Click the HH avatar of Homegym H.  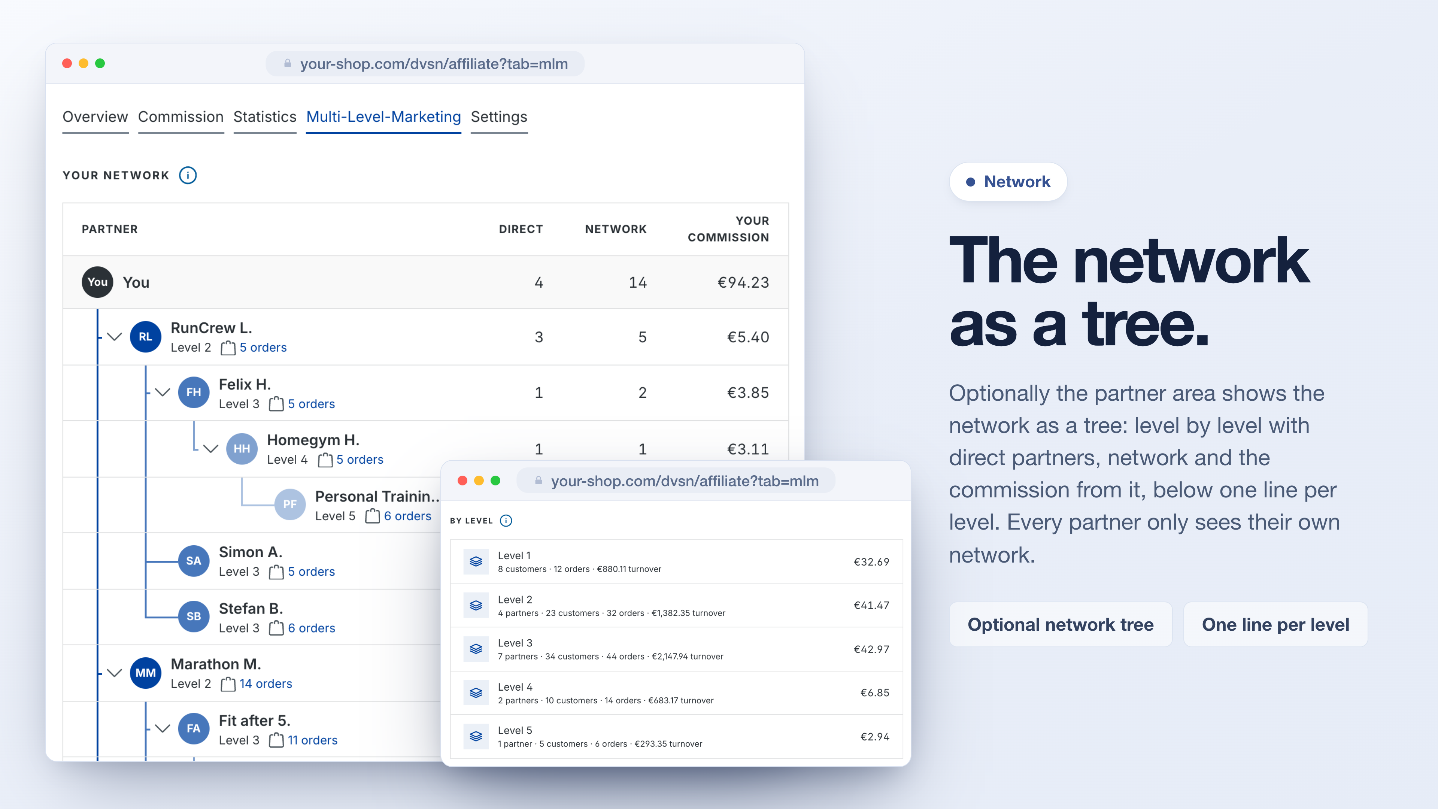[x=242, y=448]
